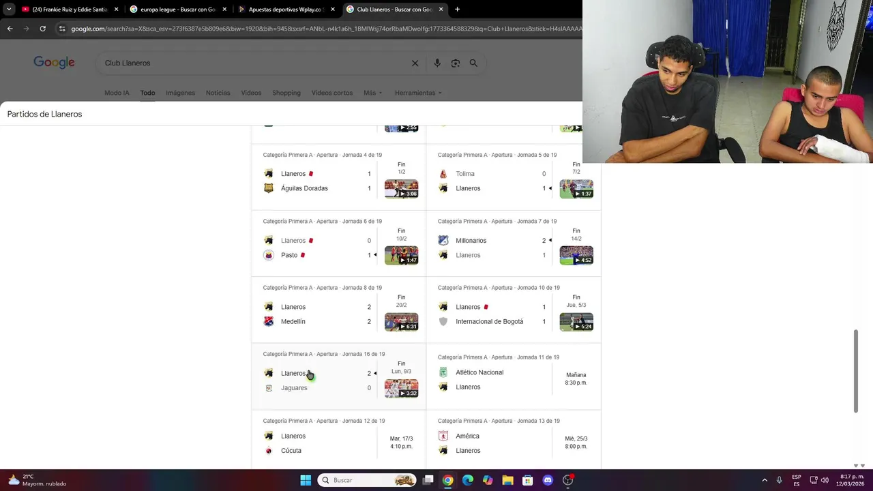
Task: Open Microsoft Edge from the taskbar
Action: point(468,480)
